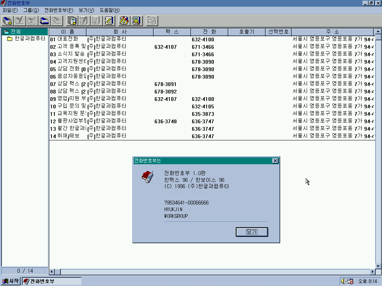Click the phonebook icon in About dialog
Screen dimensions: 382x286
click(x=148, y=177)
